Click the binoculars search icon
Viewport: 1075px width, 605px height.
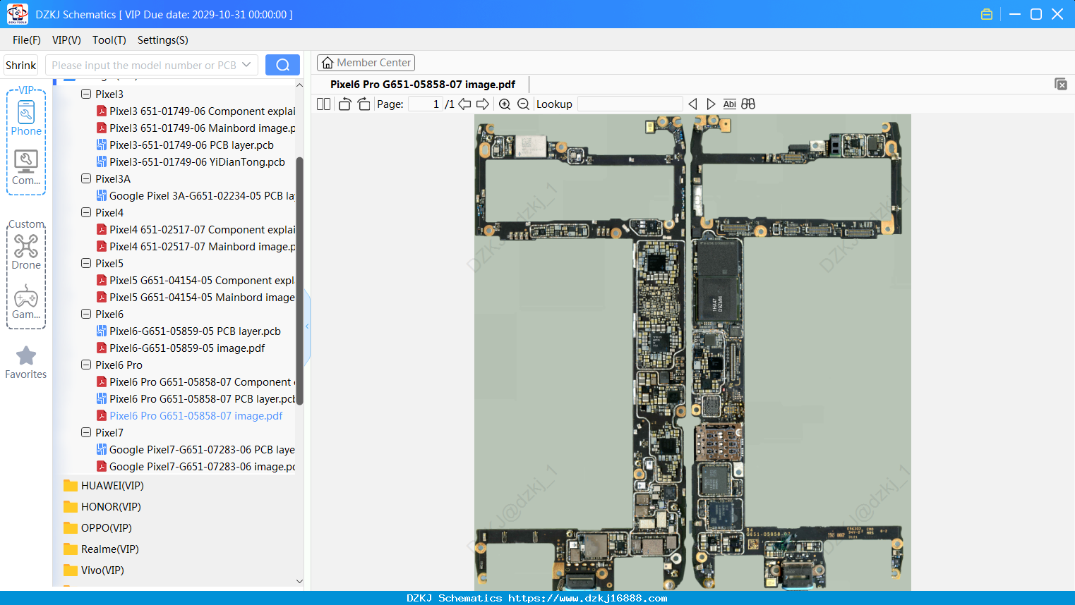click(x=748, y=104)
